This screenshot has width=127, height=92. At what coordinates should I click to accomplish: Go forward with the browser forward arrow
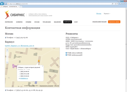pyautogui.click(x=5, y=4)
